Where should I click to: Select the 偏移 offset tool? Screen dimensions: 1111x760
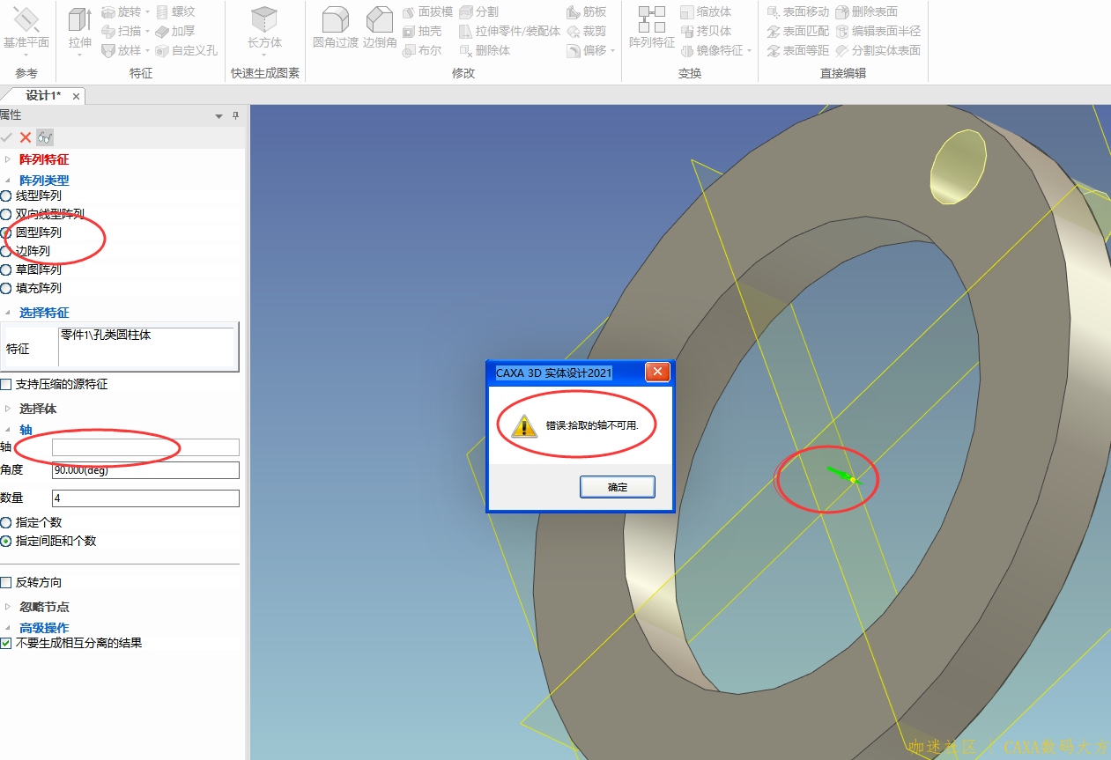[x=587, y=50]
